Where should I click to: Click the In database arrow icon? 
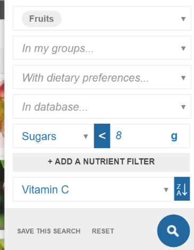[x=183, y=107]
